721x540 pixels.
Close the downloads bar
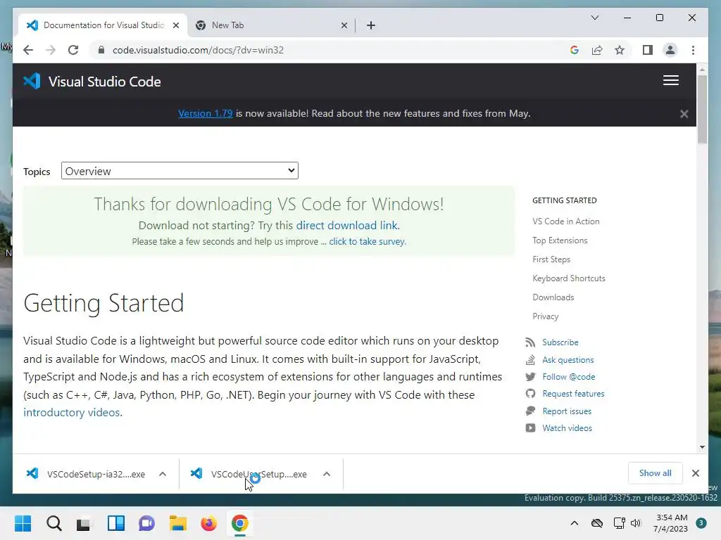[x=695, y=473]
